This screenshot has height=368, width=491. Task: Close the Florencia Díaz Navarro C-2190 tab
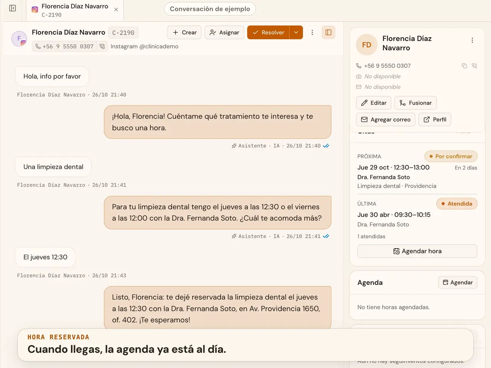pos(116,10)
